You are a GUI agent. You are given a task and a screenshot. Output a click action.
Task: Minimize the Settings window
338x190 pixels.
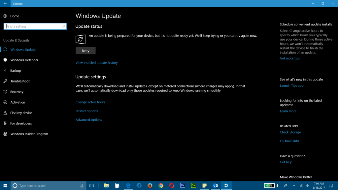pos(313,3)
